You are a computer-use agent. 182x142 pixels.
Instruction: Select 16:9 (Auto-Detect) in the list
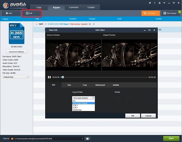[x=83, y=103]
